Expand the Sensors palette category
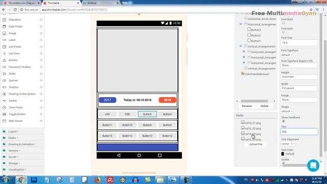Screen dimensions: 327x184 point(14,150)
